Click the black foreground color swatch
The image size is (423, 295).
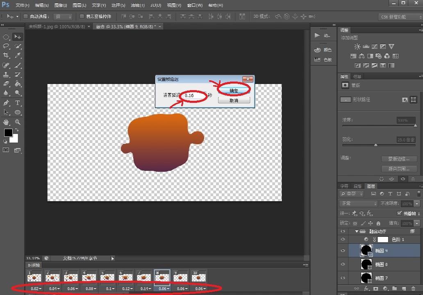click(8, 133)
